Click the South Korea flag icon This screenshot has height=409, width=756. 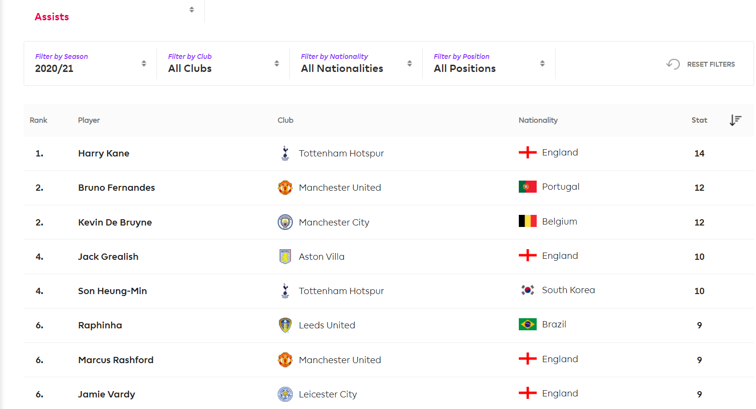528,290
